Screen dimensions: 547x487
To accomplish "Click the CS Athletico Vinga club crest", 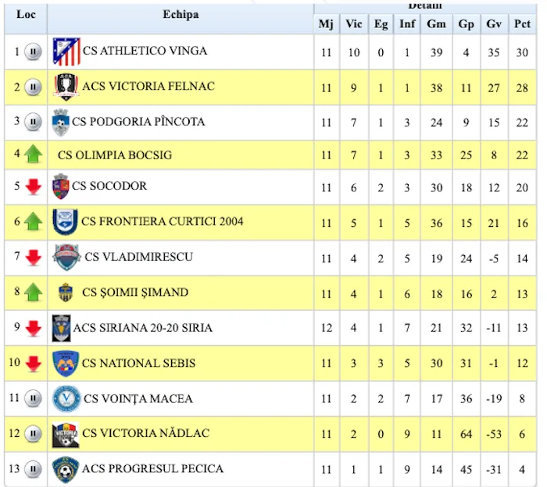I will 66,52.
